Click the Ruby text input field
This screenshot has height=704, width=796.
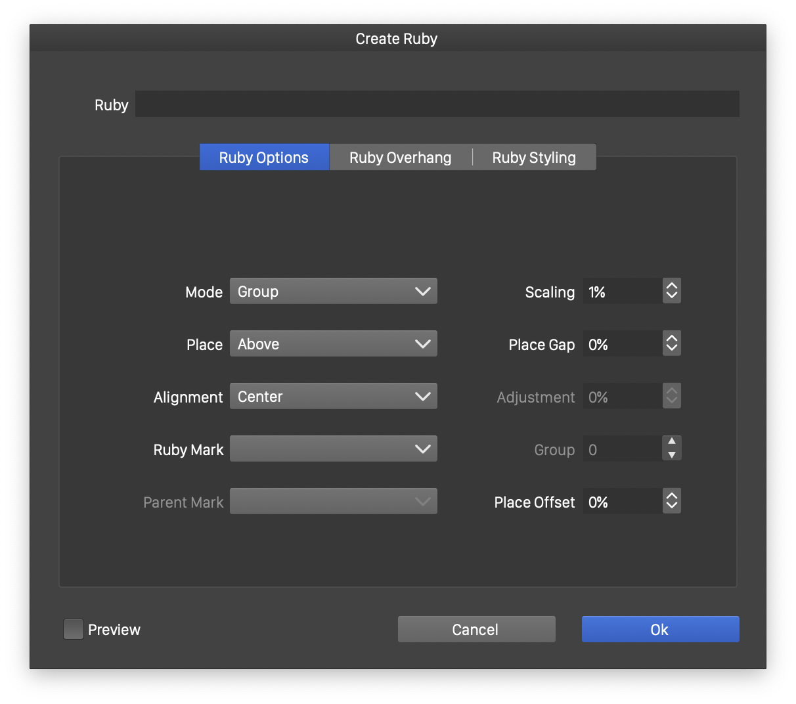pos(437,104)
